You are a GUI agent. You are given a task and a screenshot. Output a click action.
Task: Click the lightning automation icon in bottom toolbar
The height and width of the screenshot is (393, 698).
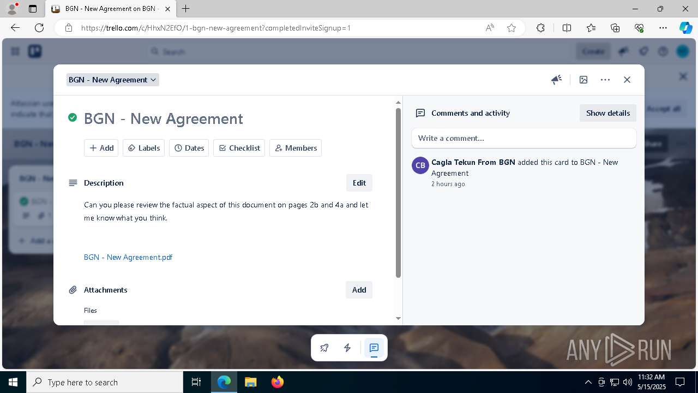tap(347, 348)
